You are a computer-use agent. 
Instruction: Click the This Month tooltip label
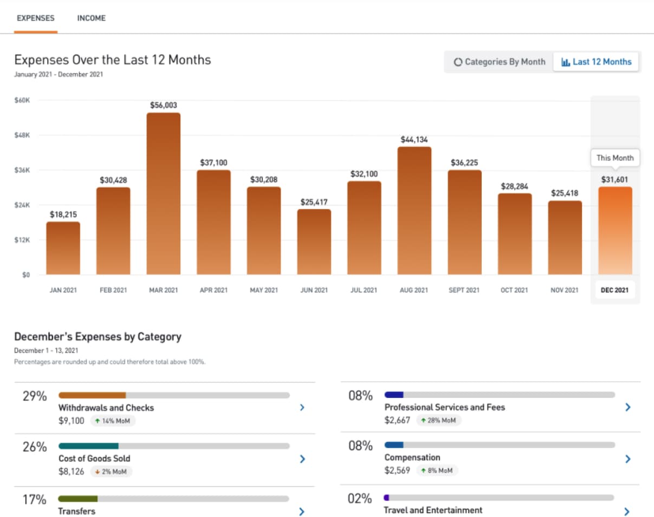615,158
